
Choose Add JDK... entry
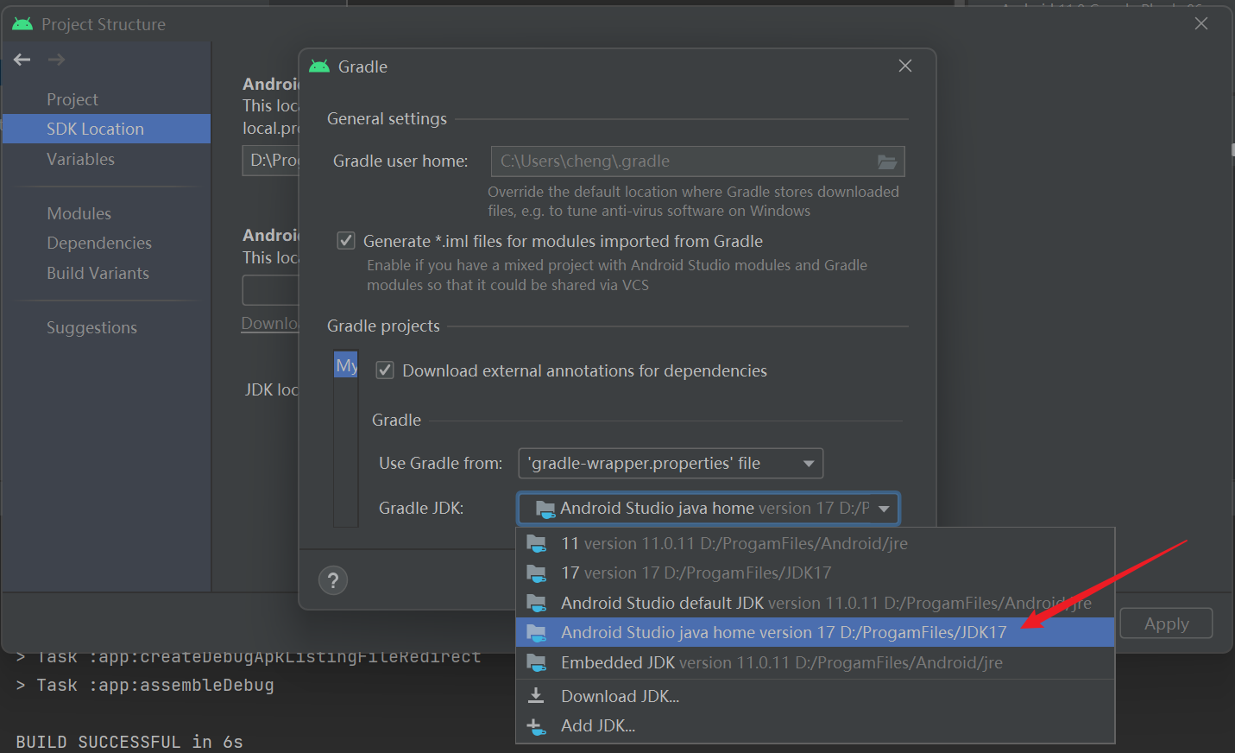coord(815,725)
